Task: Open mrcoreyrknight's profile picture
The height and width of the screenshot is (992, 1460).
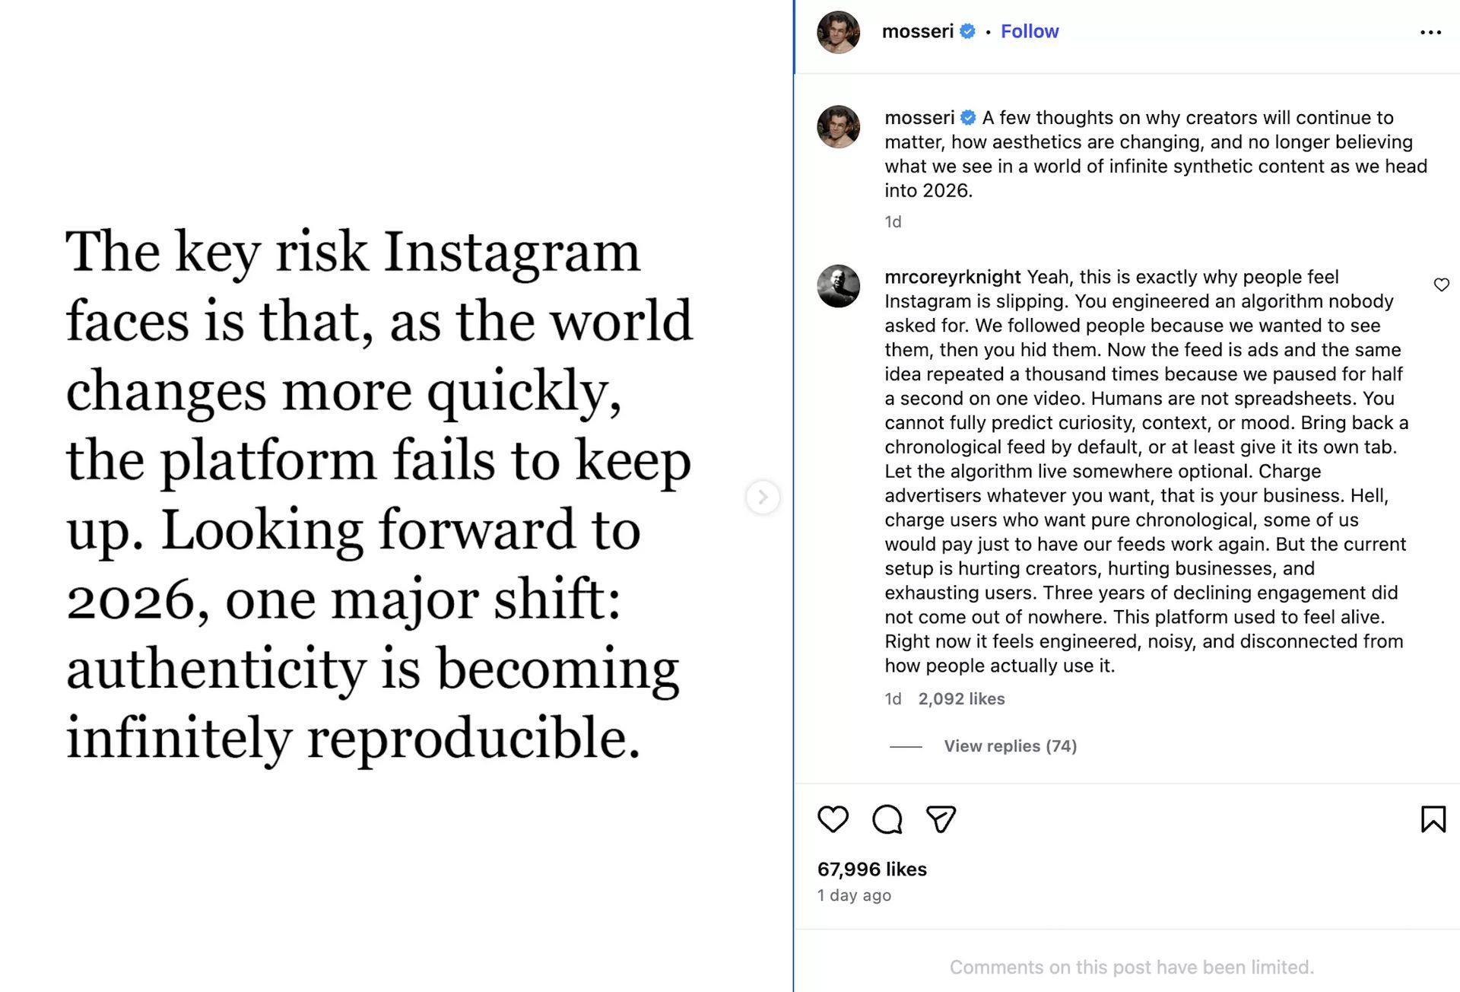Action: pyautogui.click(x=838, y=286)
